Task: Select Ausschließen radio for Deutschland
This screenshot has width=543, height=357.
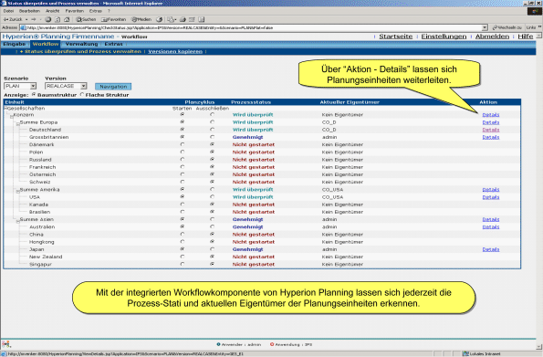Action: tap(212, 130)
